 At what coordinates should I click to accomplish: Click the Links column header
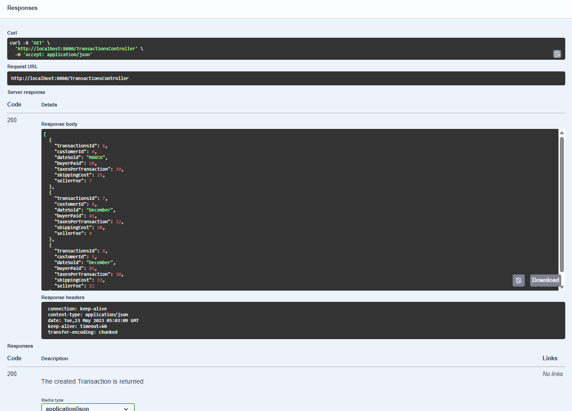pyautogui.click(x=549, y=358)
